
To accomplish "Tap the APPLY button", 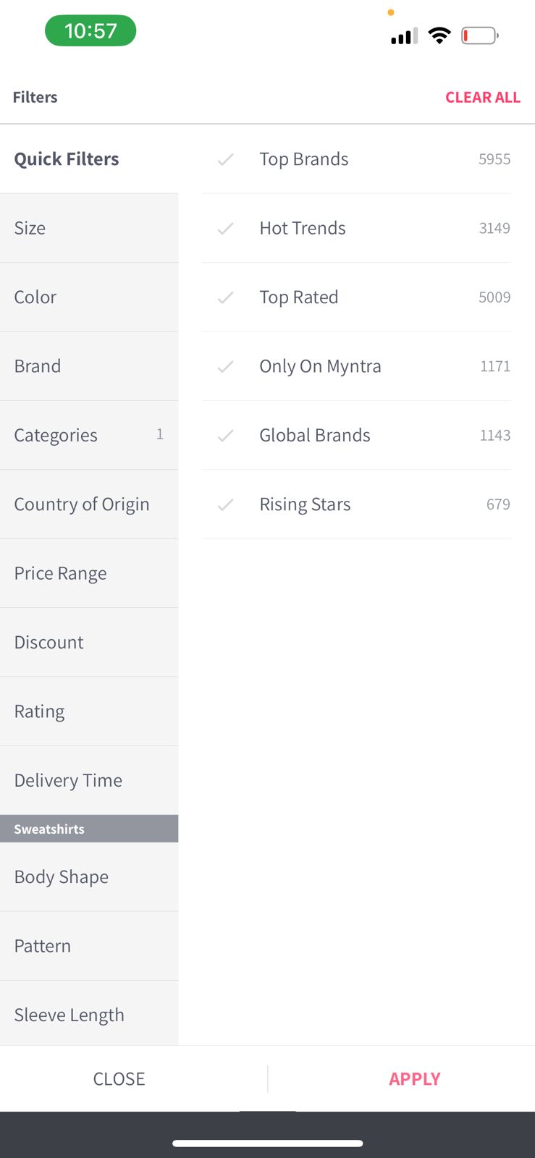I will click(x=414, y=1078).
